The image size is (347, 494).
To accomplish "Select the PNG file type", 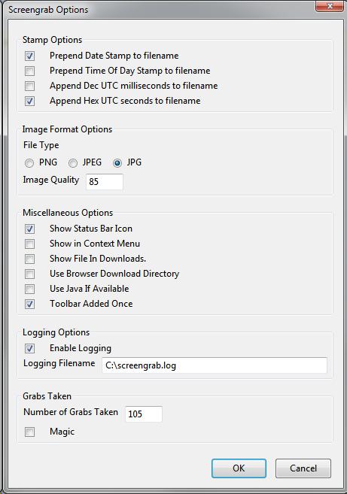I will coord(29,163).
